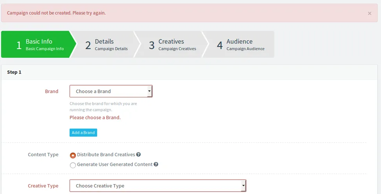Click the Brand field label
The width and height of the screenshot is (381, 194).
[52, 92]
